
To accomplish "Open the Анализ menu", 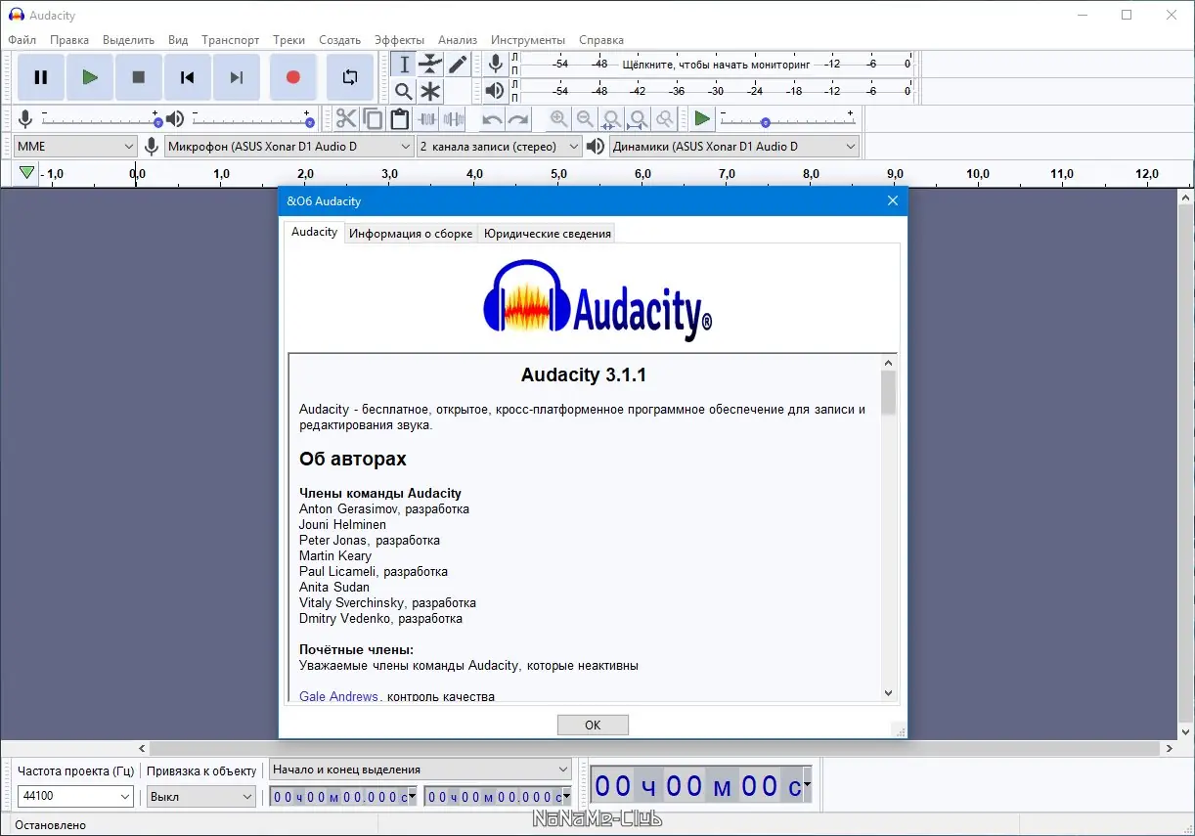I will point(458,40).
